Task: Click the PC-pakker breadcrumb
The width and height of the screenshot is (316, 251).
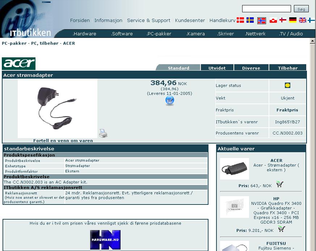Action: [14, 43]
